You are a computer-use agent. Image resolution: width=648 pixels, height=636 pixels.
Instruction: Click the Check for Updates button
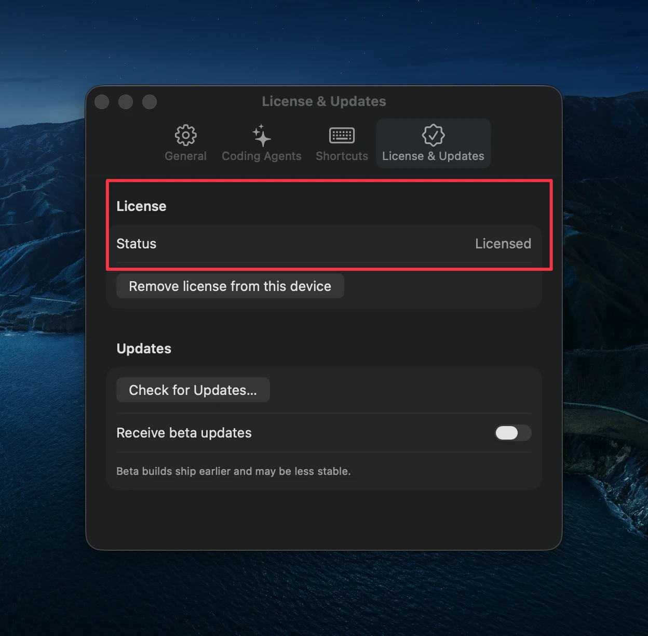pos(193,390)
